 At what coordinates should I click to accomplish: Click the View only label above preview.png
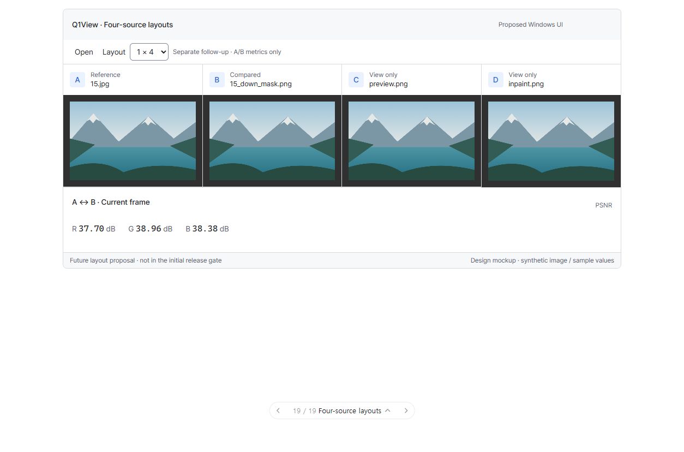383,75
